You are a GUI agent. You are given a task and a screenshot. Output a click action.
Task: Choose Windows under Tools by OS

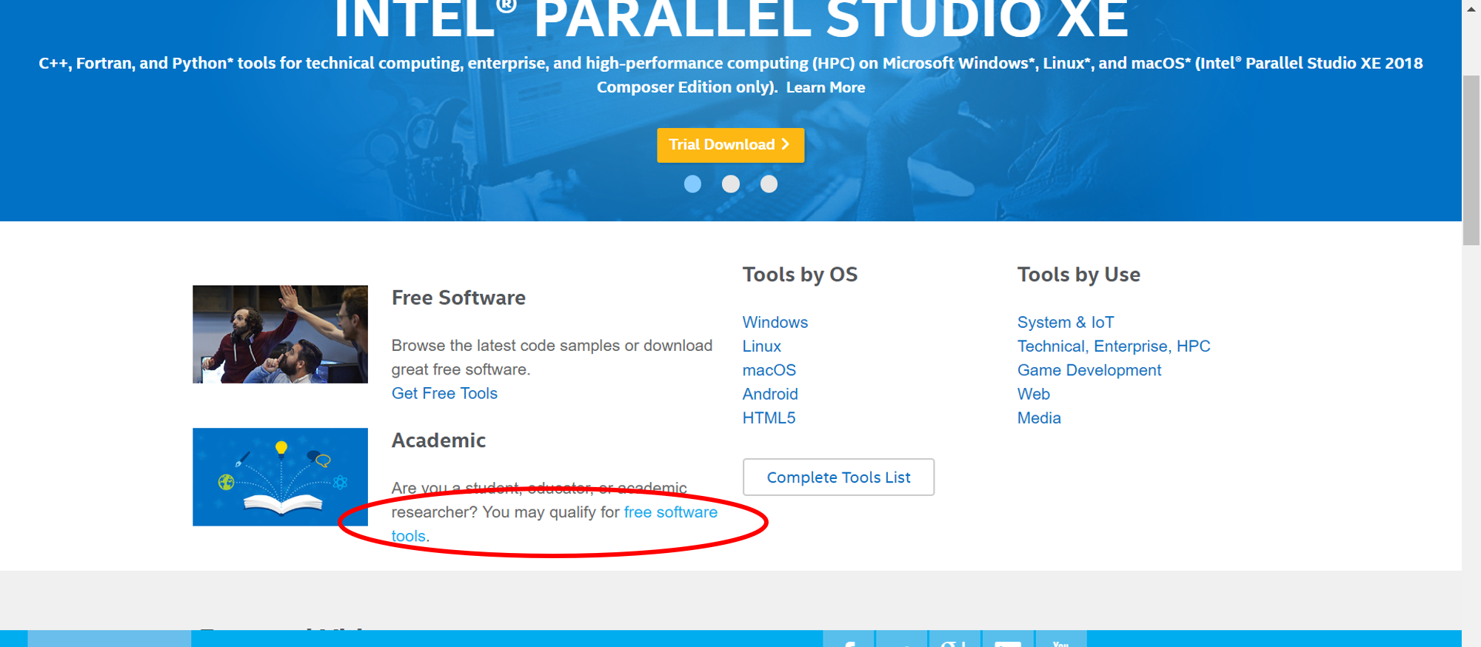pyautogui.click(x=775, y=322)
